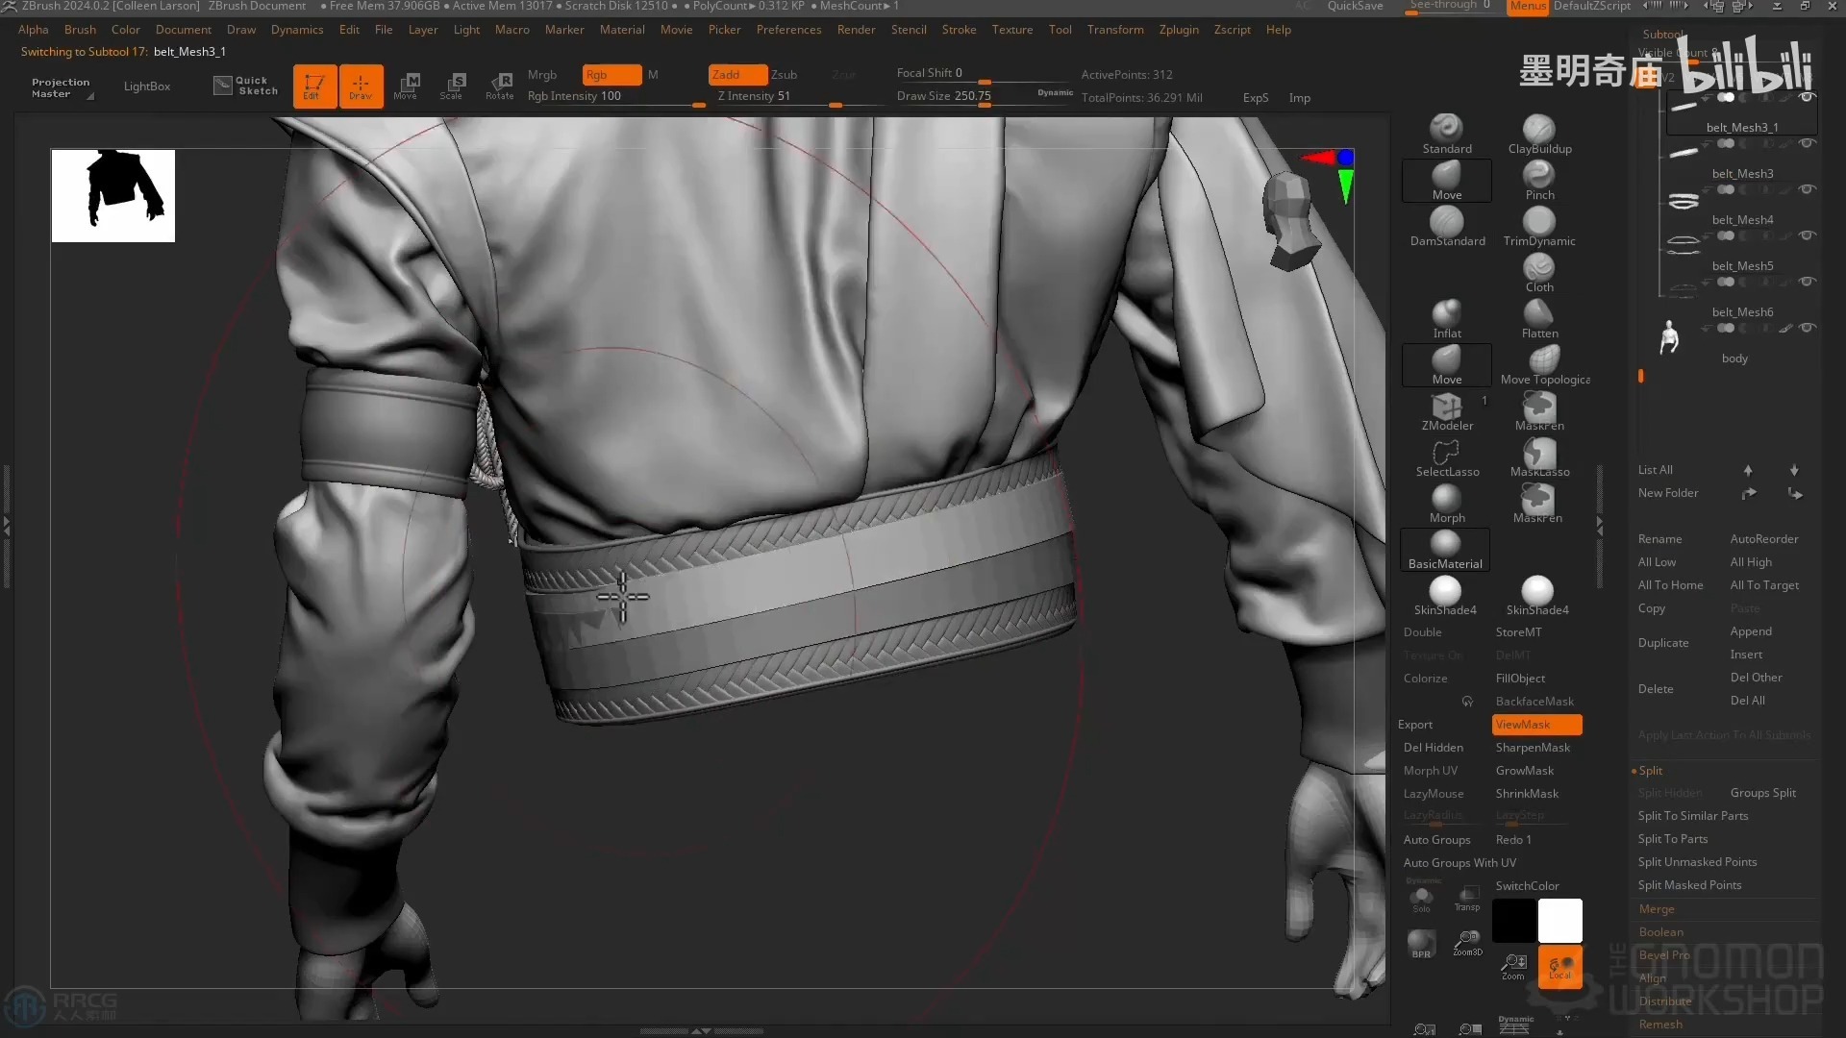1846x1038 pixels.
Task: Choose the DamStandard brush
Action: (x=1447, y=226)
